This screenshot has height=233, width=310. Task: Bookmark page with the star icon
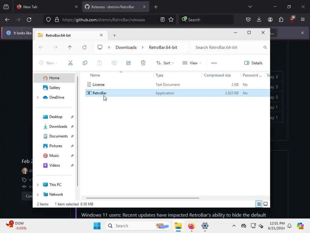point(171,20)
